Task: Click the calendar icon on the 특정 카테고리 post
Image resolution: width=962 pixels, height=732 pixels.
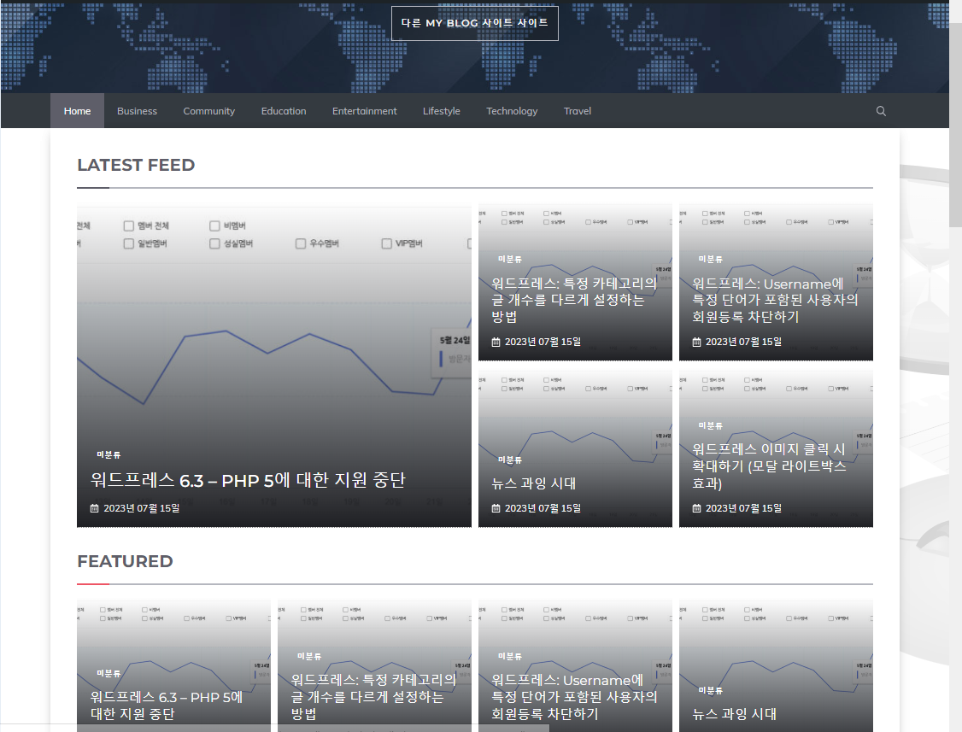Action: click(495, 341)
